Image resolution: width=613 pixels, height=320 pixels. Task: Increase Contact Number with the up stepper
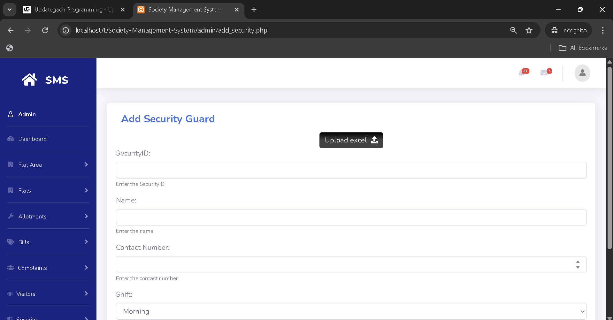[578, 262]
